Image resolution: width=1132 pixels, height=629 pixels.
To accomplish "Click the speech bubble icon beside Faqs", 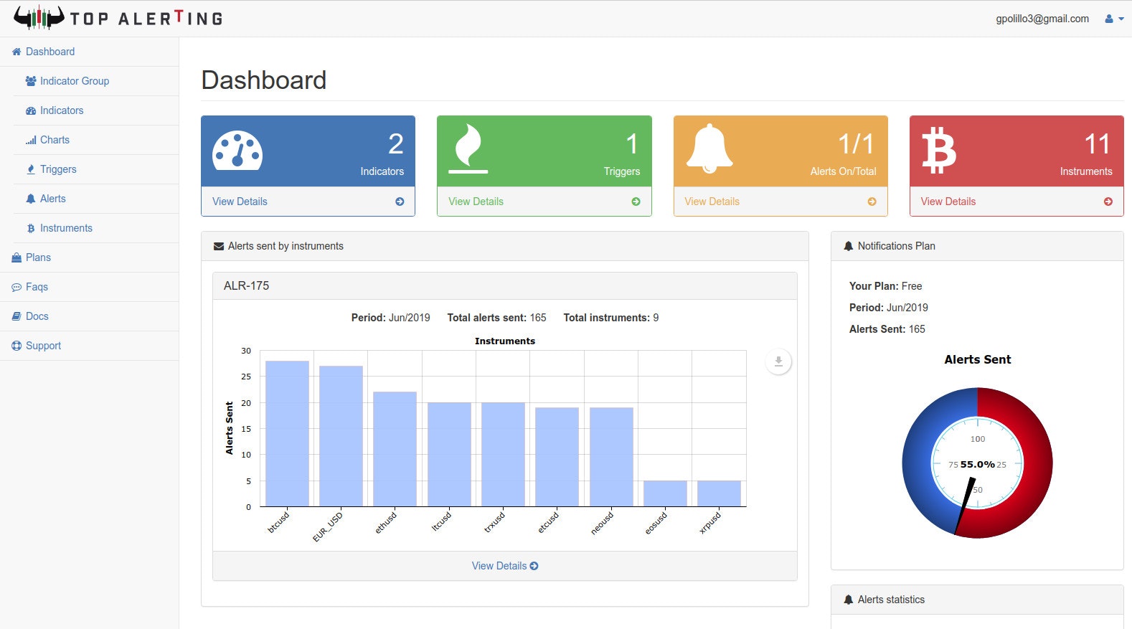I will coord(16,287).
